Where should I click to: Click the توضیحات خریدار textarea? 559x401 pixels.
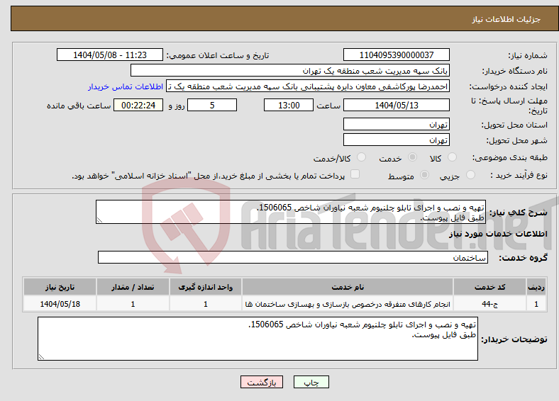(x=258, y=339)
